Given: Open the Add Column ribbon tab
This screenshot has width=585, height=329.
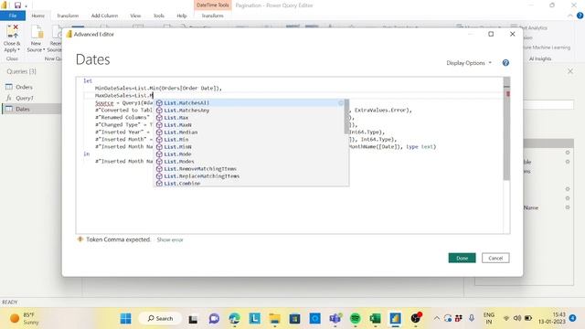Looking at the screenshot, I should (x=104, y=16).
